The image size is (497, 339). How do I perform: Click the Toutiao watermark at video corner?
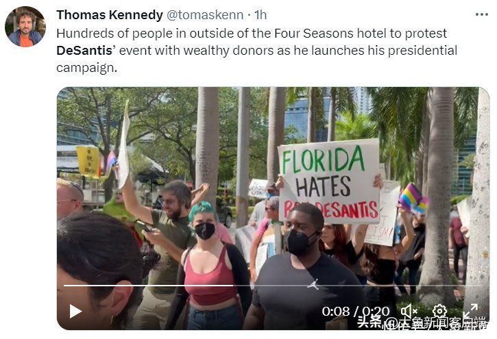(x=422, y=322)
